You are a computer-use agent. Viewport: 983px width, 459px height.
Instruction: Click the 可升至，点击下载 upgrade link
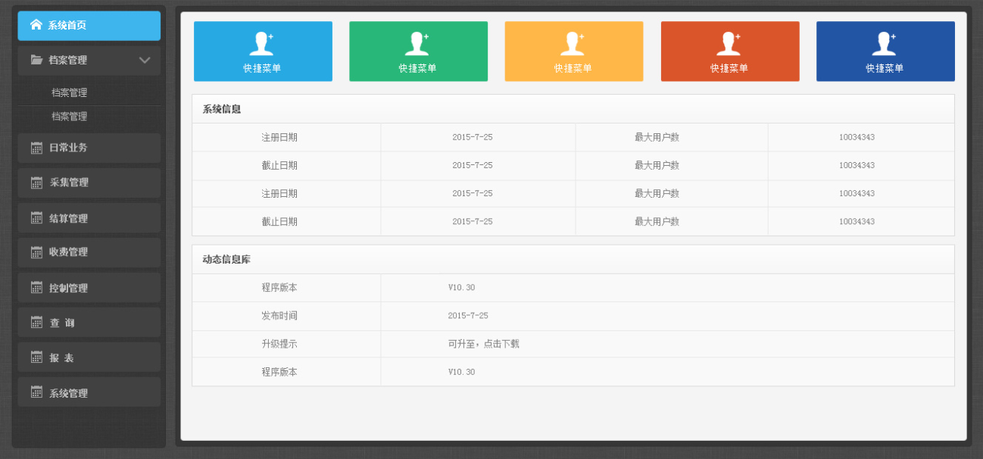point(484,344)
